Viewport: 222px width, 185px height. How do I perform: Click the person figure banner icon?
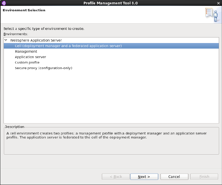[216, 16]
